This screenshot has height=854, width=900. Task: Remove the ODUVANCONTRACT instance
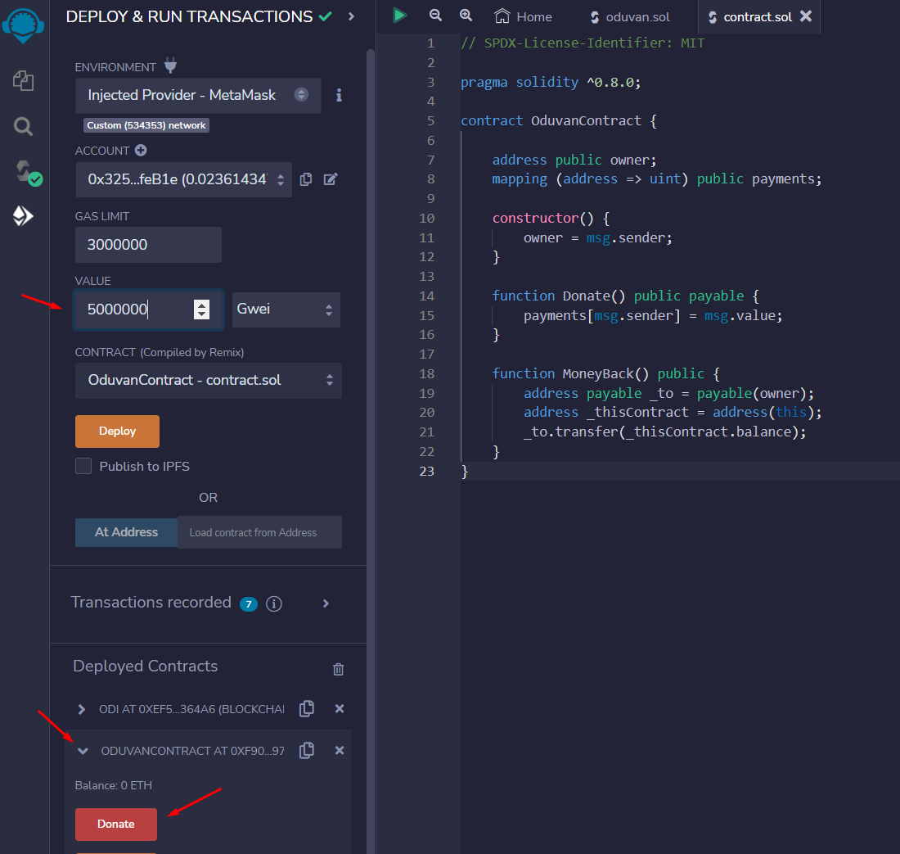pos(340,750)
